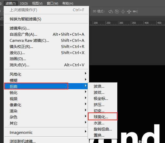The image size is (165, 143).
Task: Click the 帮助 menu
Action: pos(68,3)
